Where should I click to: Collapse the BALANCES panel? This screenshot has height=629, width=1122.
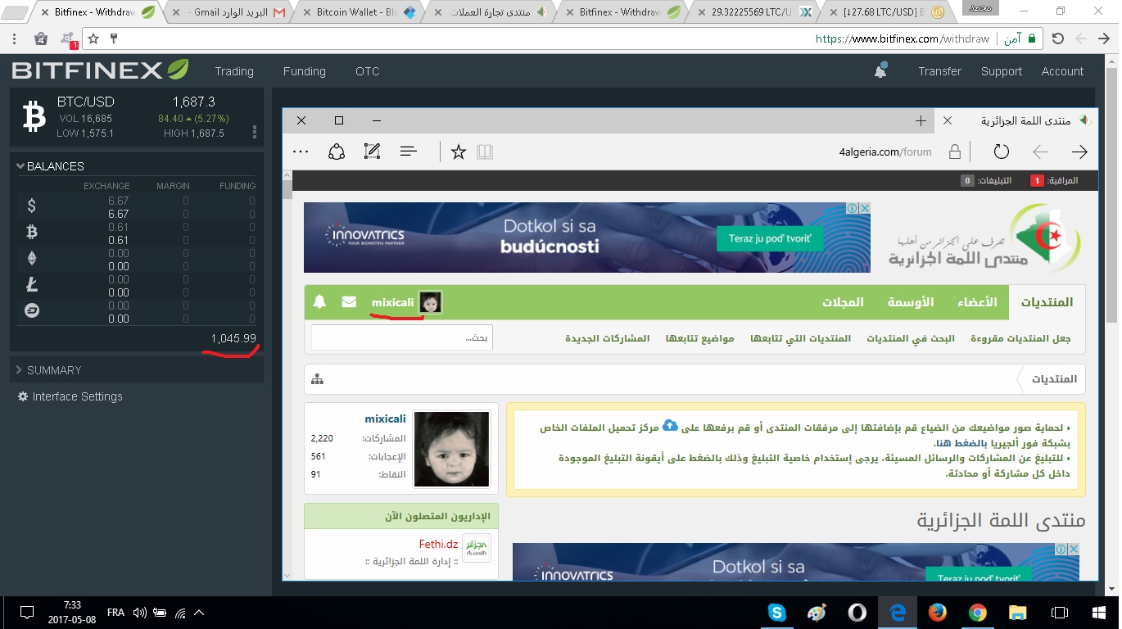tap(21, 166)
